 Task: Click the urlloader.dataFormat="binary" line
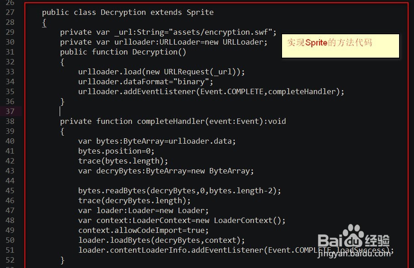pyautogui.click(x=146, y=82)
